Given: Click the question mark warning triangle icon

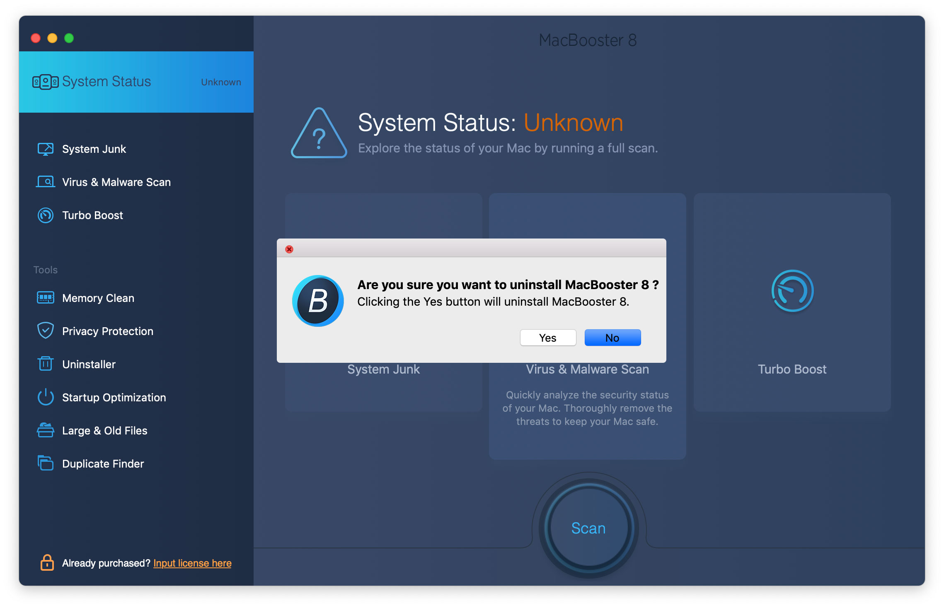Looking at the screenshot, I should click(319, 133).
